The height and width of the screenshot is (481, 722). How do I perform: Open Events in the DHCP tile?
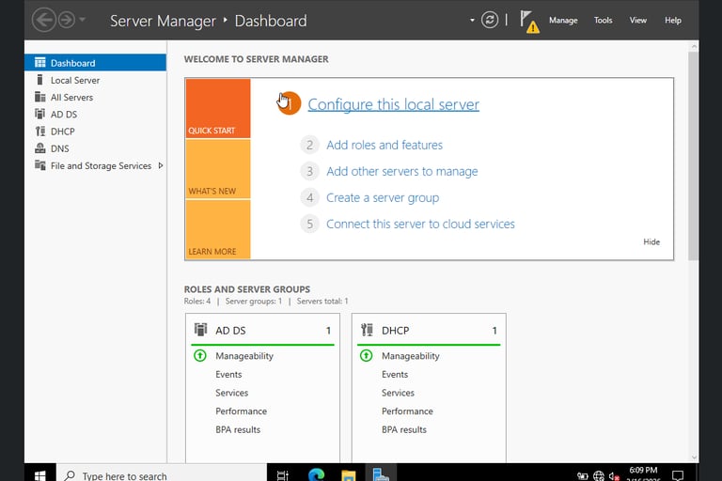click(x=395, y=374)
